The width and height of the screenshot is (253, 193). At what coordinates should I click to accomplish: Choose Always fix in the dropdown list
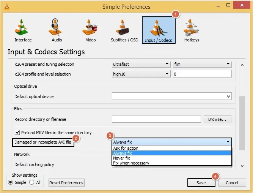pos(172,153)
